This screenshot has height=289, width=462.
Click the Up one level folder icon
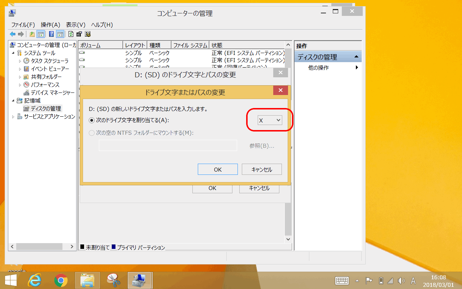32,34
